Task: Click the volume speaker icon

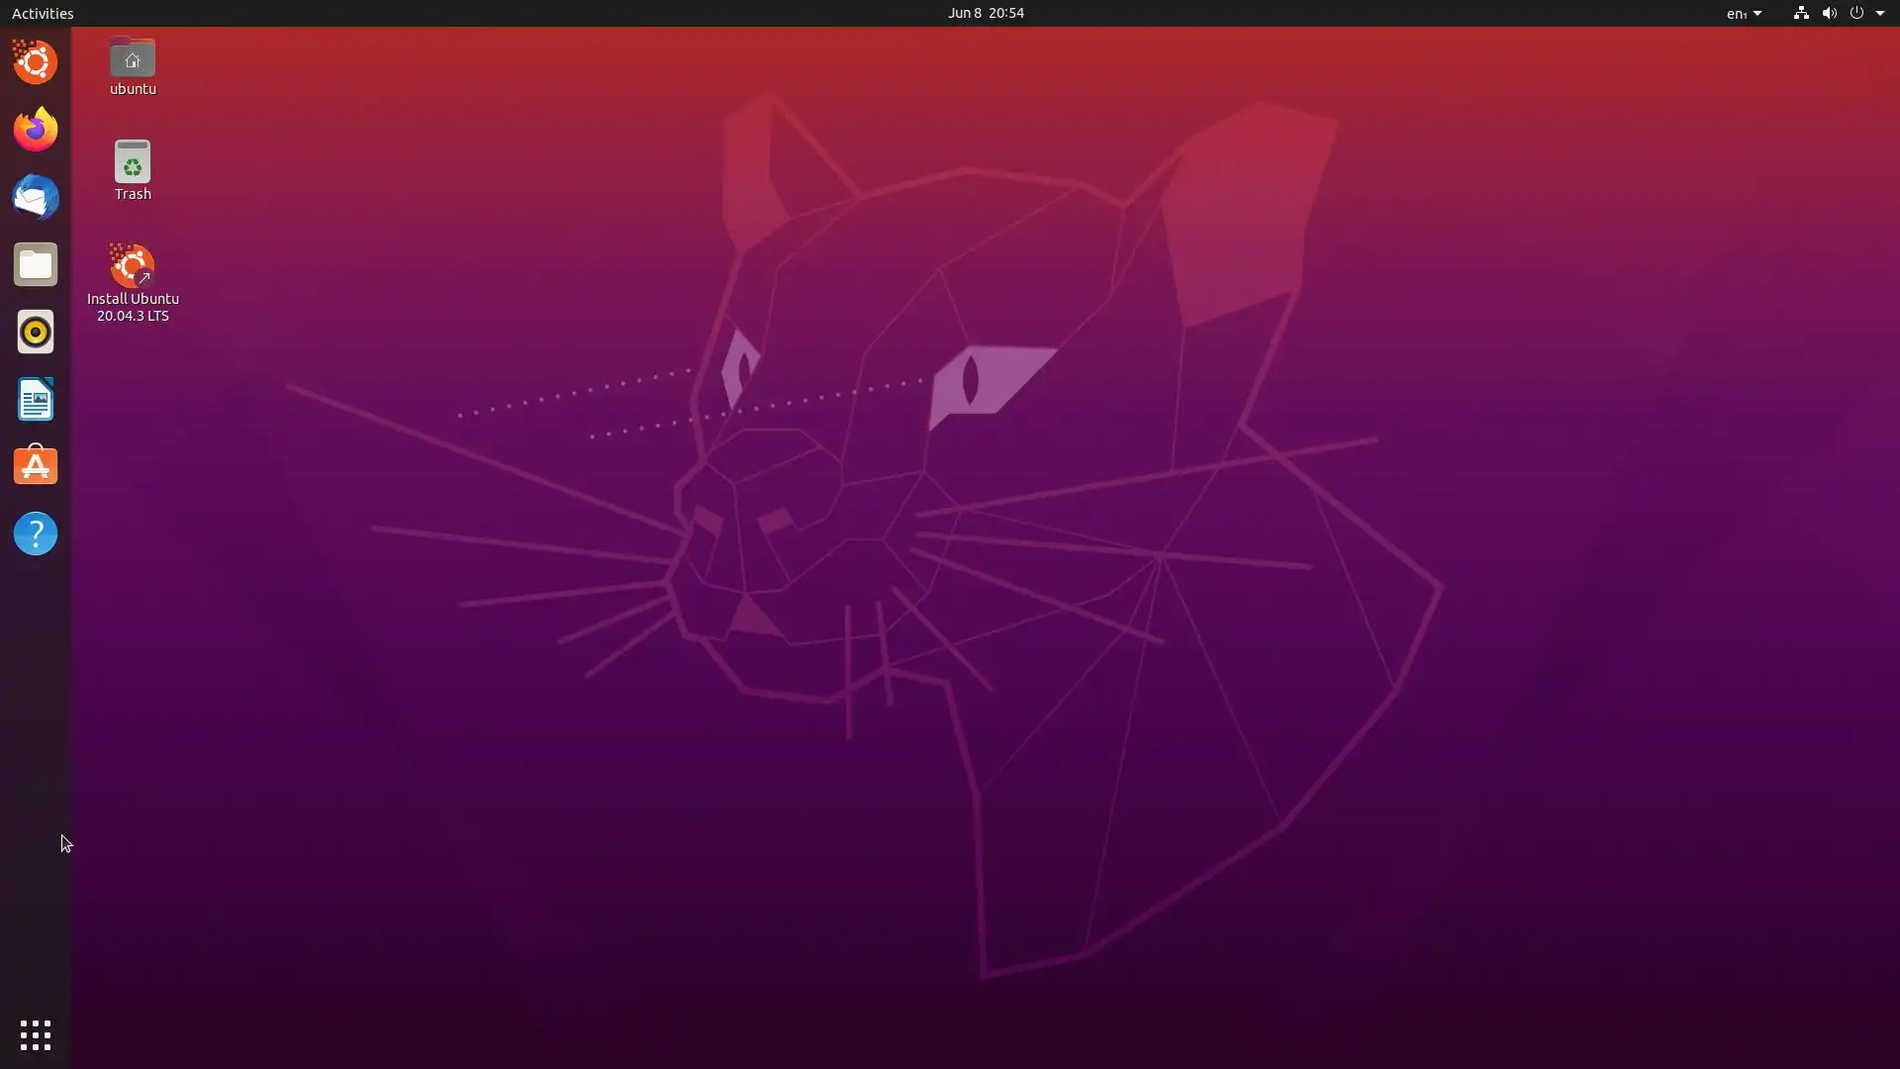Action: click(x=1829, y=13)
